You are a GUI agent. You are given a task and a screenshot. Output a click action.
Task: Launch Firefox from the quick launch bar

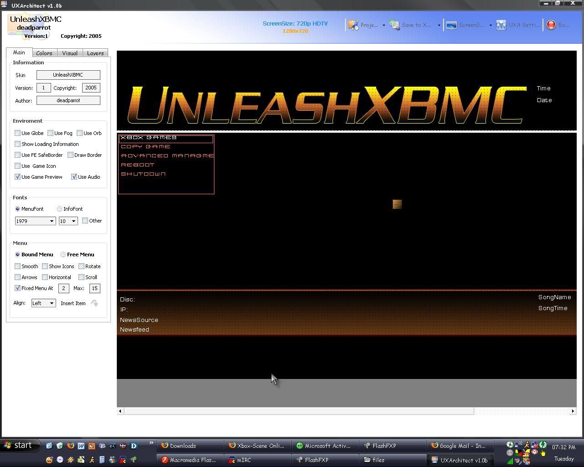70,446
